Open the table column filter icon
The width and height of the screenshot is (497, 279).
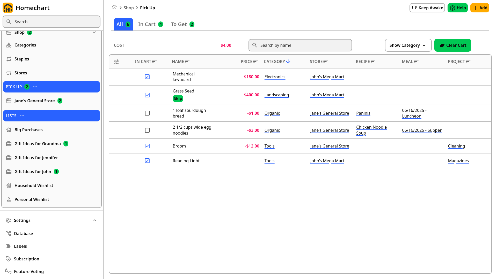pos(116,62)
